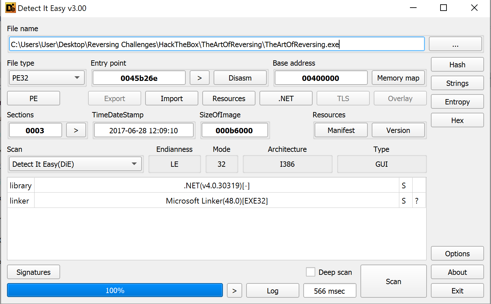Minimize the Detect It Easy window
The width and height of the screenshot is (491, 304).
(413, 8)
